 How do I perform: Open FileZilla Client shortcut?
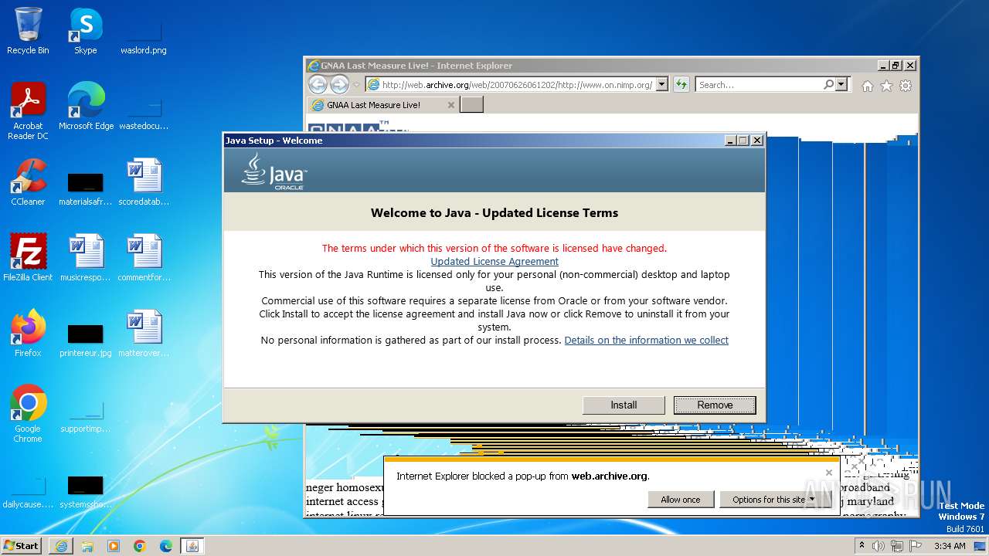[28, 258]
